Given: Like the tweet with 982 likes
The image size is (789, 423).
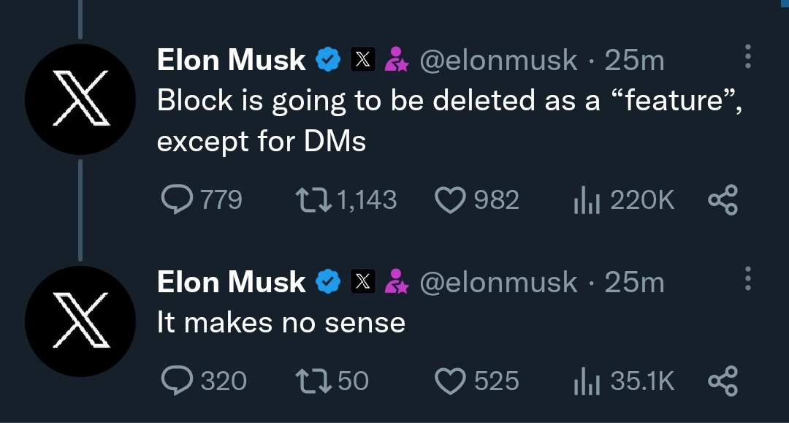Looking at the screenshot, I should point(451,199).
